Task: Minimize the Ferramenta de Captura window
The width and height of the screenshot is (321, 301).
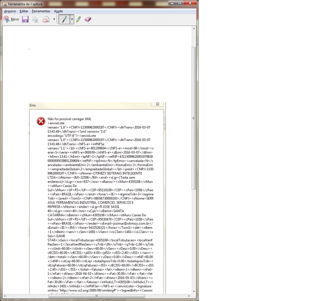Action: [x=172, y=3]
